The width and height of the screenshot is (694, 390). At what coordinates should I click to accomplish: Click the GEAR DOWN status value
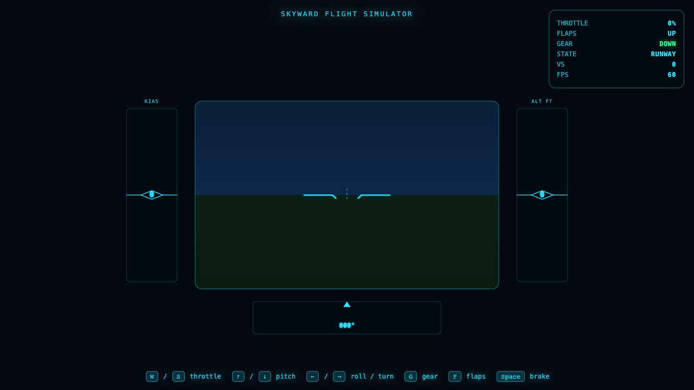tap(667, 44)
